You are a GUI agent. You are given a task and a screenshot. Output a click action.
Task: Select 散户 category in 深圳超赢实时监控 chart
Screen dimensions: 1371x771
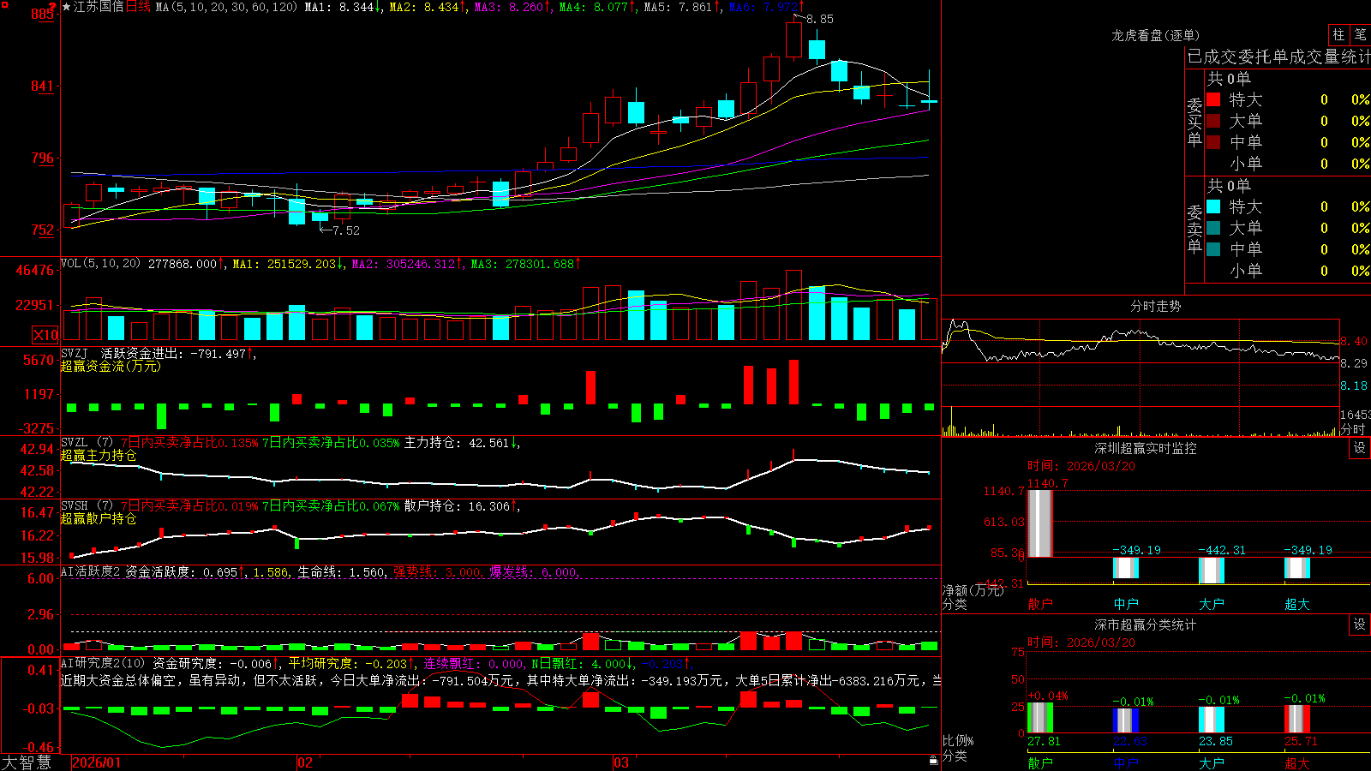(1040, 604)
